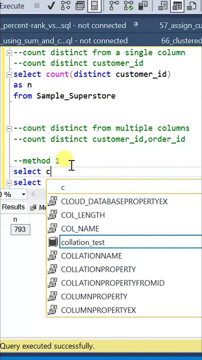The image size is (202, 360).
Task: Open the Query Options icon
Action: coord(80,5)
